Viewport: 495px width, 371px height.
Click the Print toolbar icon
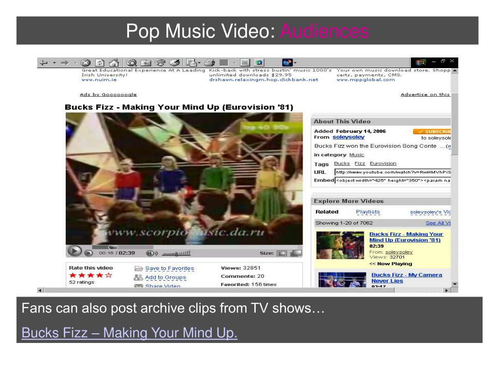(210, 63)
